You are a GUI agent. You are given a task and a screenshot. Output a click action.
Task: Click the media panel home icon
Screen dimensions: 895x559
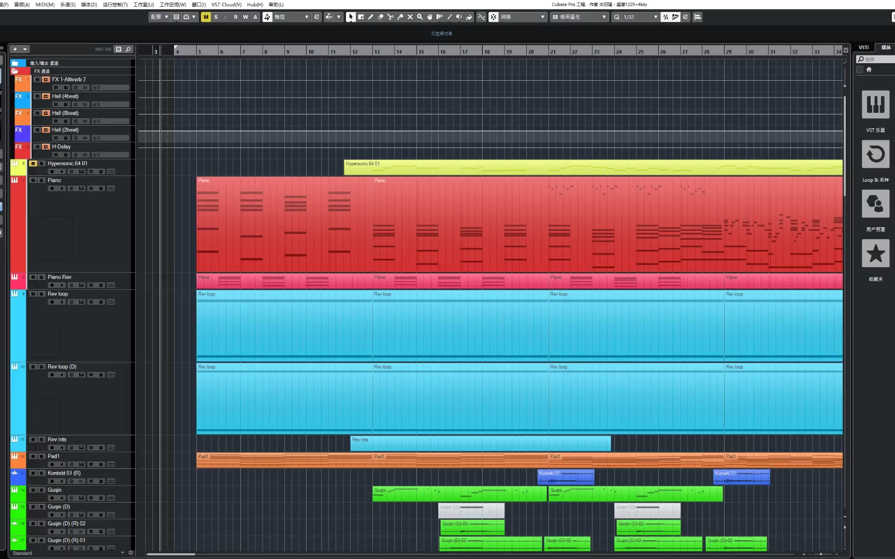(x=869, y=69)
